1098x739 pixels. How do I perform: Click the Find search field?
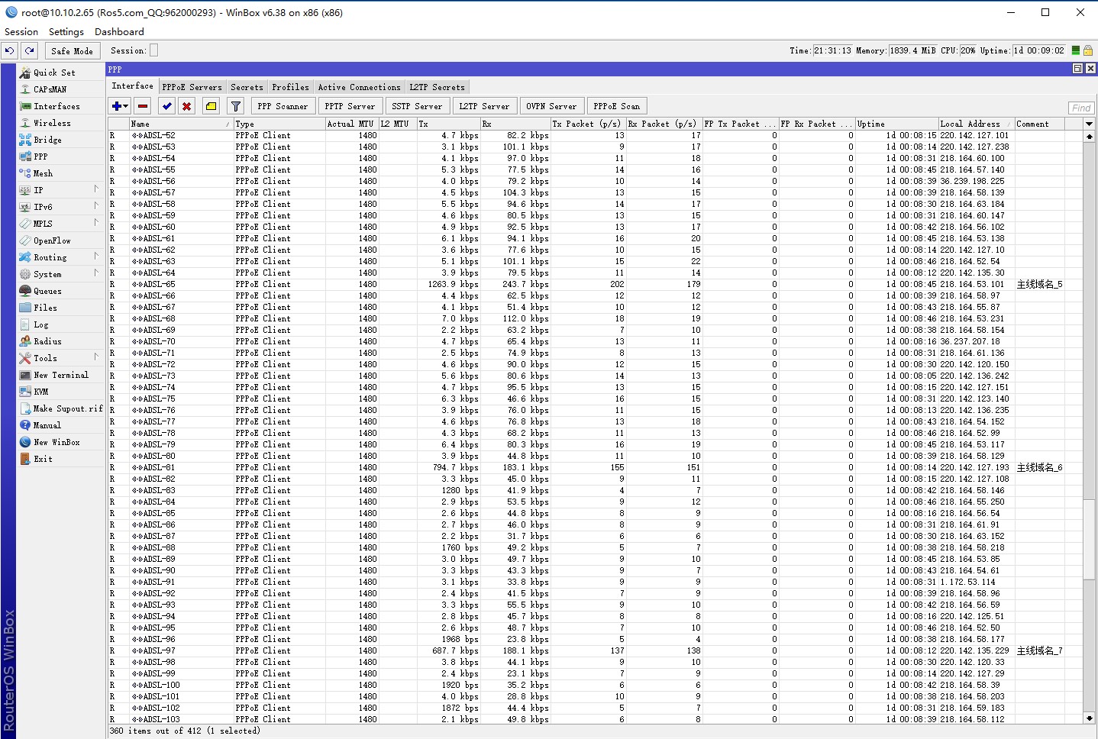[x=1080, y=108]
